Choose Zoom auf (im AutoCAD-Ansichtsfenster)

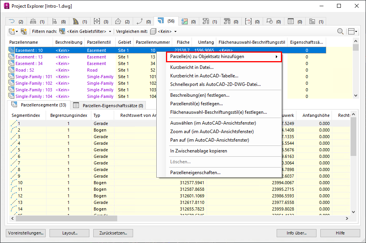tap(212, 132)
